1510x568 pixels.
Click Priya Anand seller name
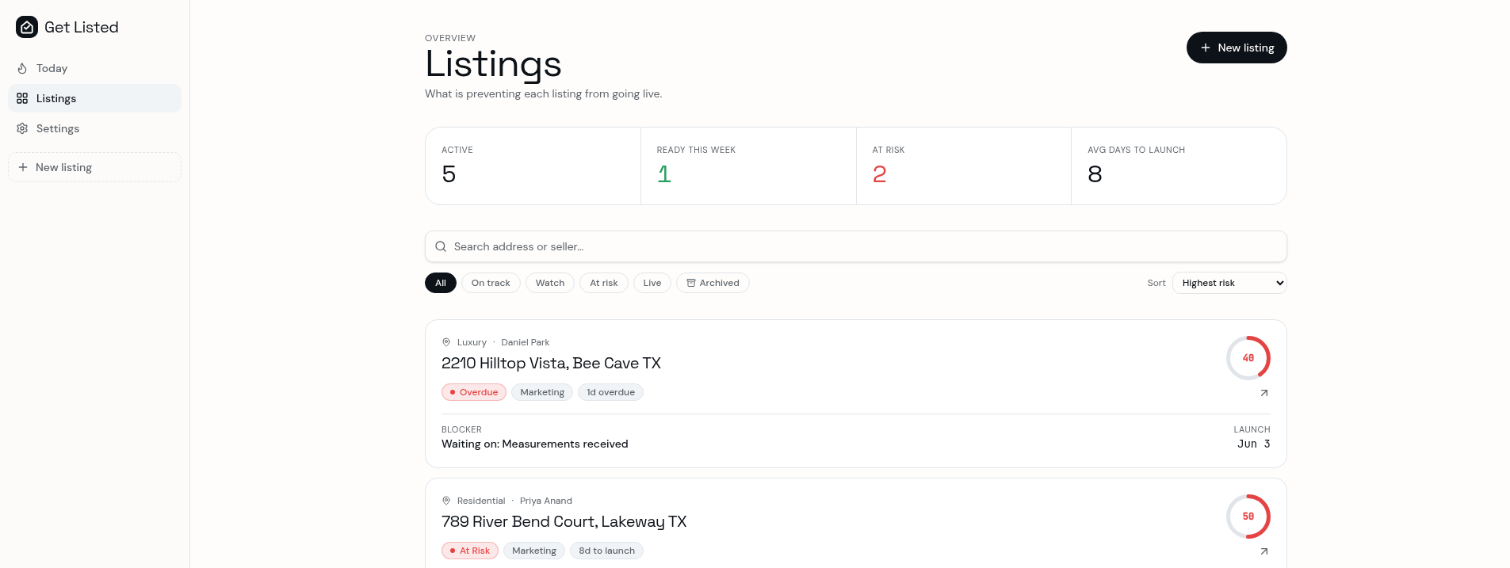click(x=546, y=501)
